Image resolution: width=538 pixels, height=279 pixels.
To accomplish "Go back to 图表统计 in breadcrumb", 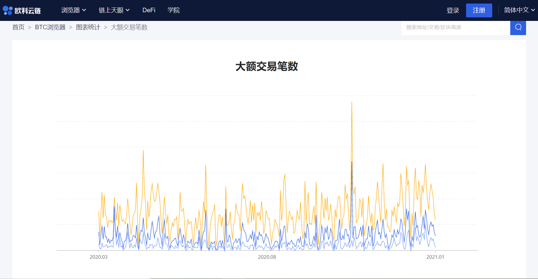I will click(88, 27).
